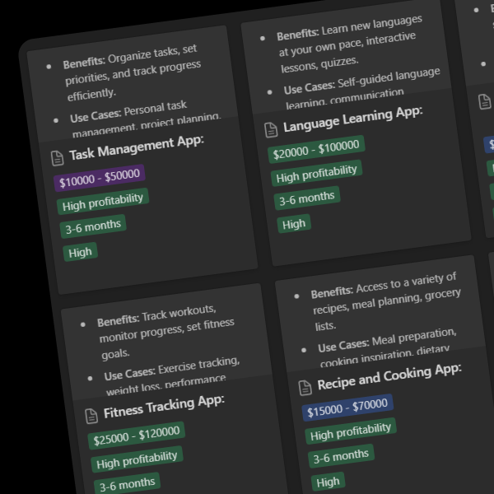Click the Fitness Tracking App page icon

click(91, 416)
